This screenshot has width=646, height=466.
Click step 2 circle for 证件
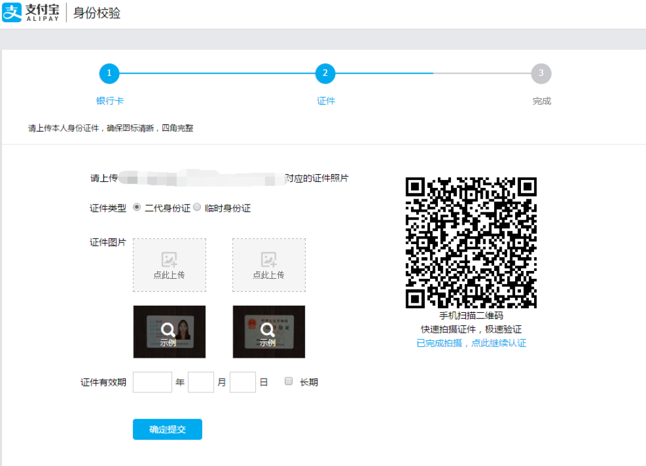click(x=325, y=74)
